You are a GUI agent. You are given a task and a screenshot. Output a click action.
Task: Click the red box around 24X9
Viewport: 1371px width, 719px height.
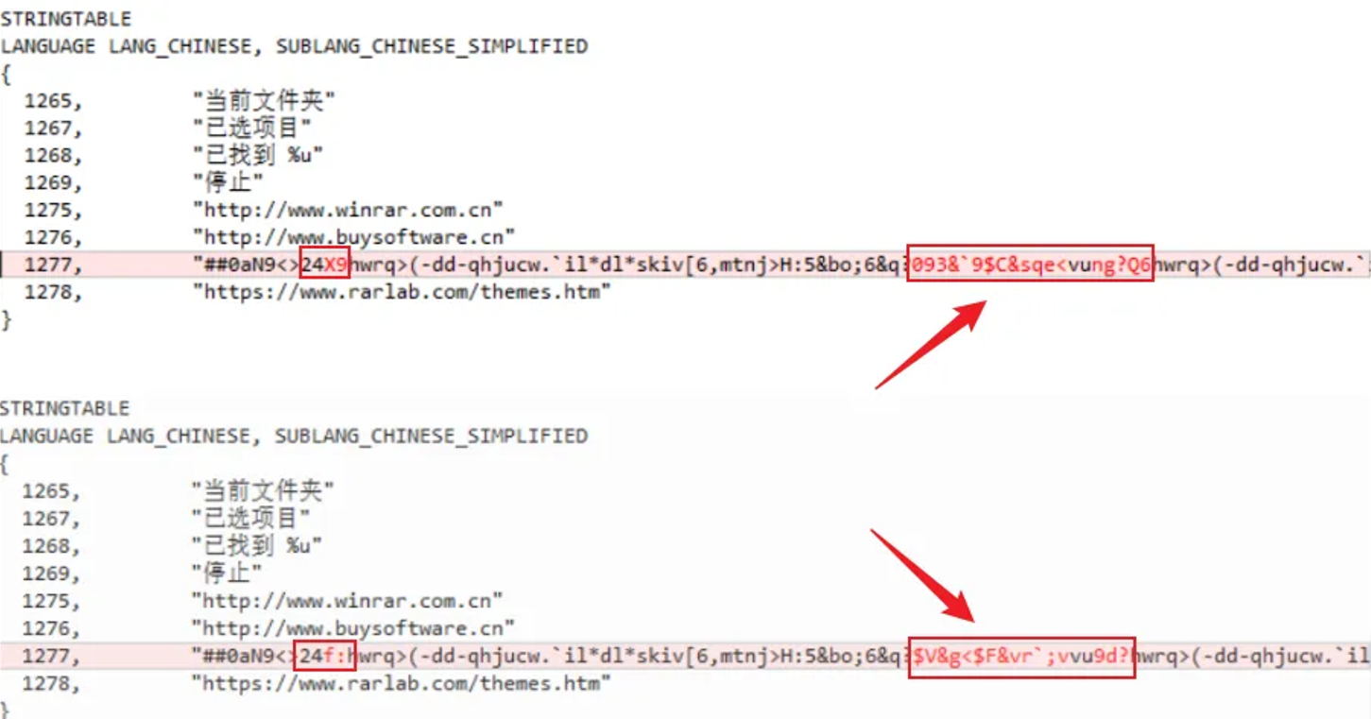(x=324, y=265)
